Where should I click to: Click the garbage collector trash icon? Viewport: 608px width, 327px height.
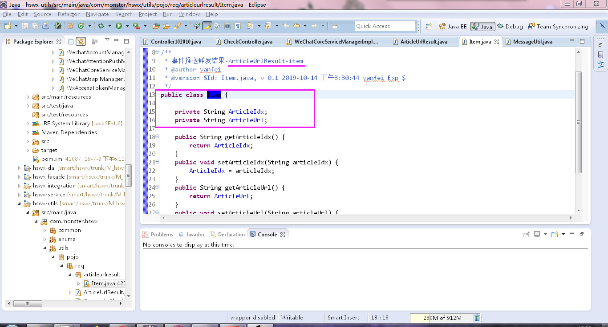(x=477, y=318)
